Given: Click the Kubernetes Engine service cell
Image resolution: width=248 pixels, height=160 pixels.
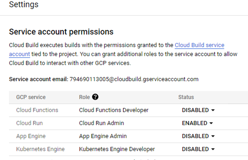Looking at the screenshot, I should pyautogui.click(x=40, y=149).
